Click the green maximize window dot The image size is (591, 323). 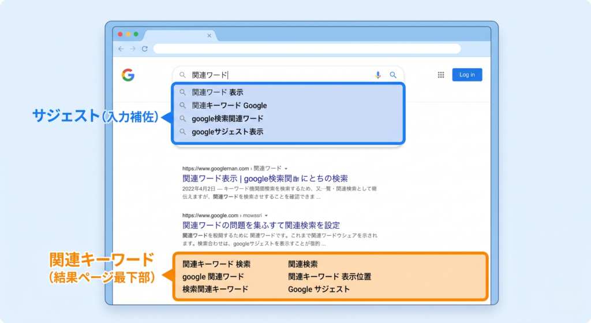[136, 34]
